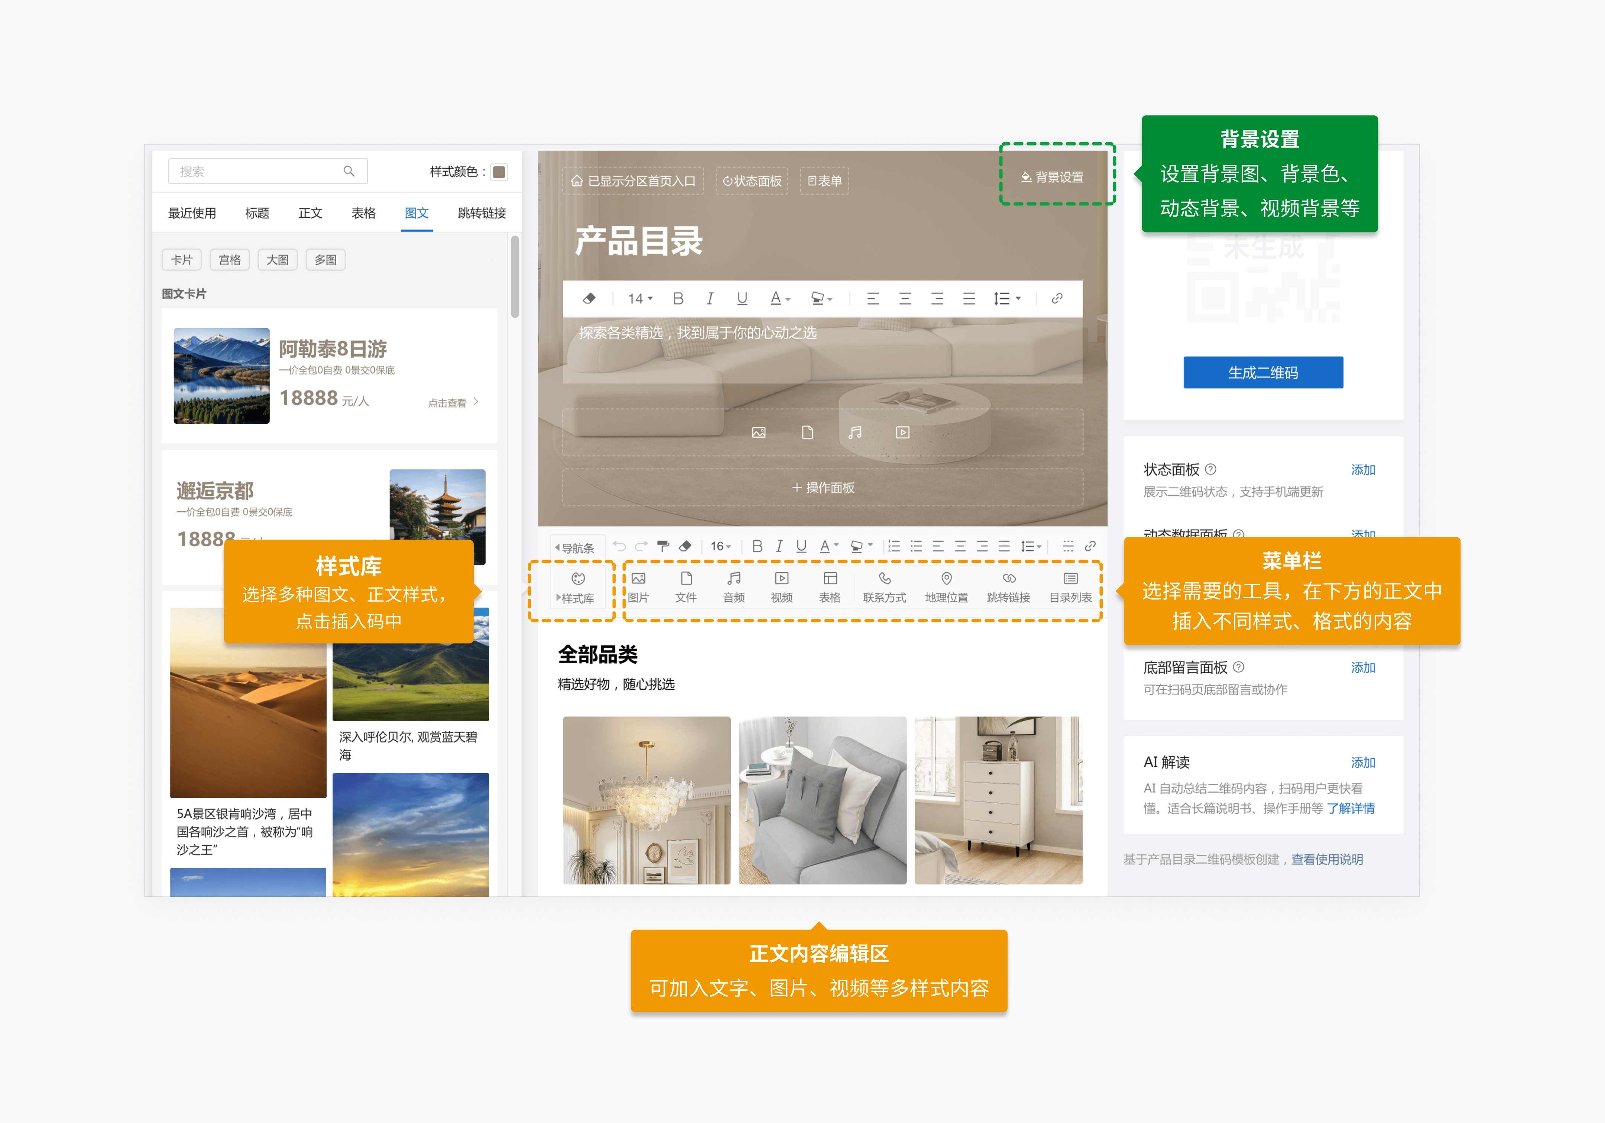
Task: Click the search magnifier in the style panel
Action: click(349, 171)
